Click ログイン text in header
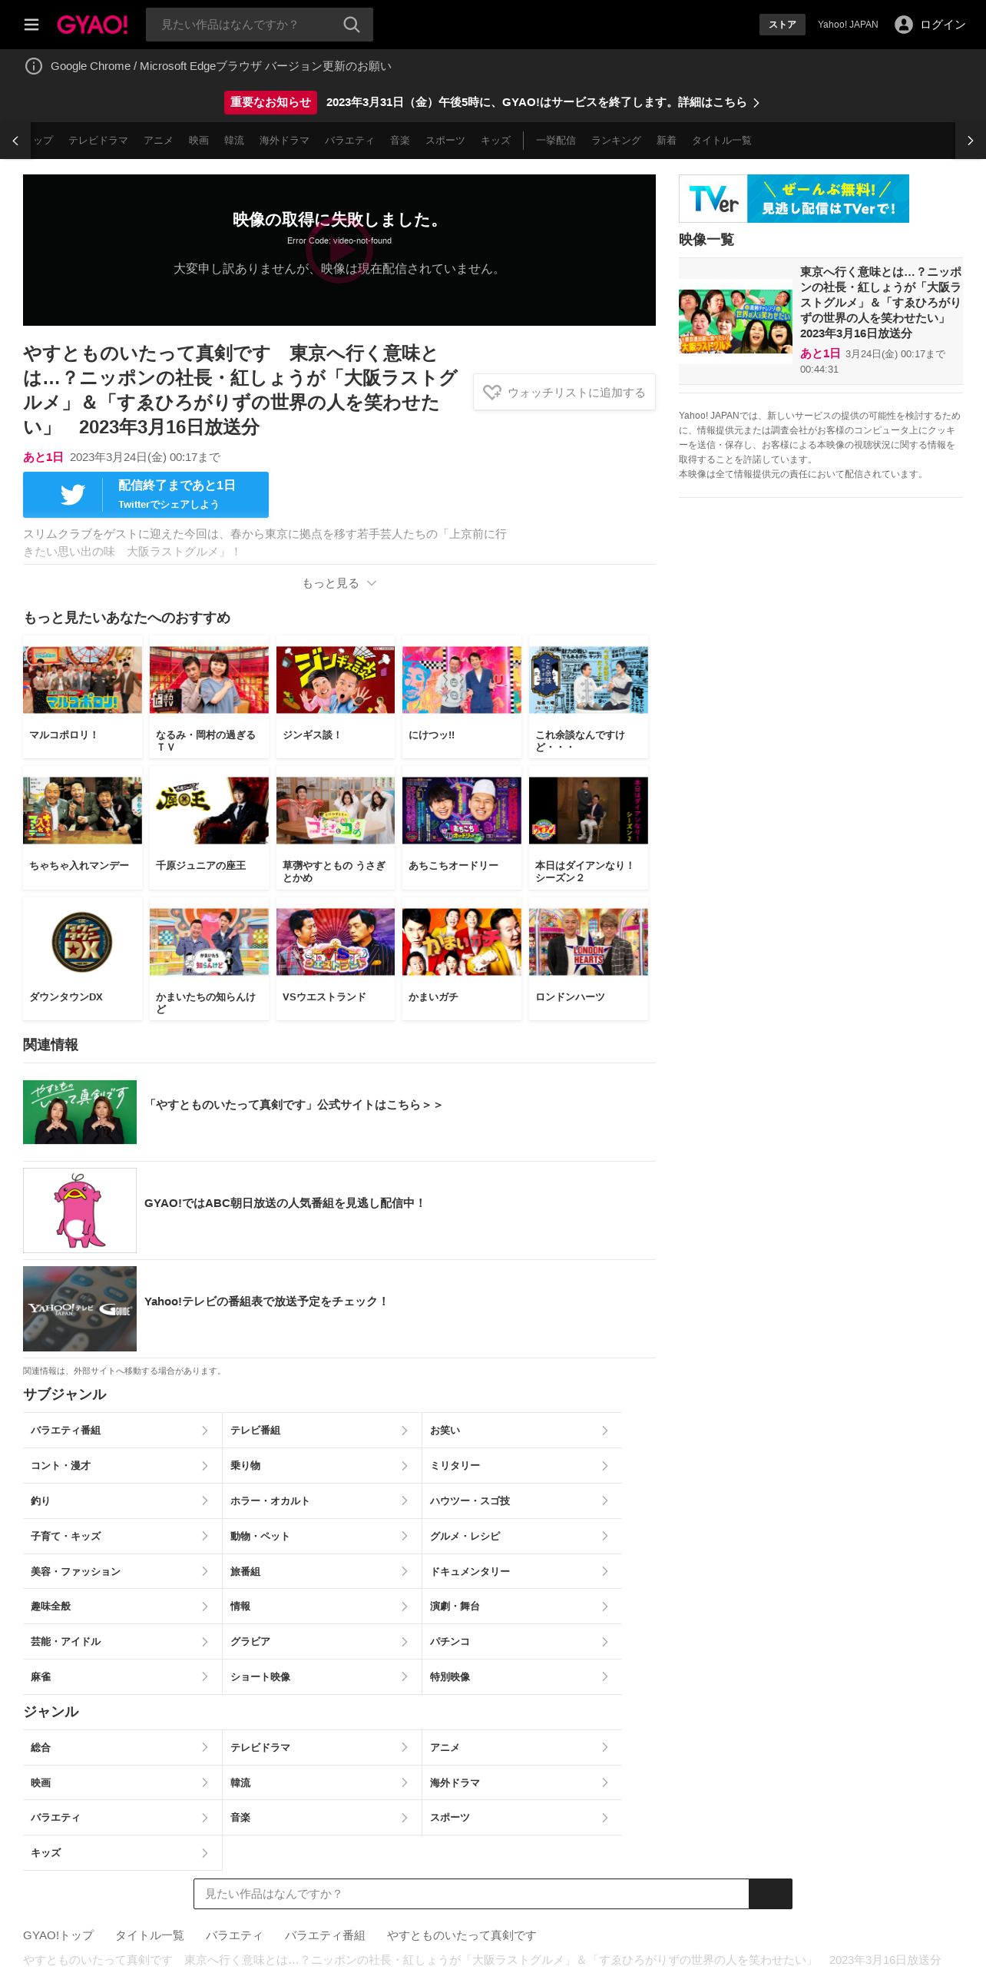986x1973 pixels. point(943,25)
